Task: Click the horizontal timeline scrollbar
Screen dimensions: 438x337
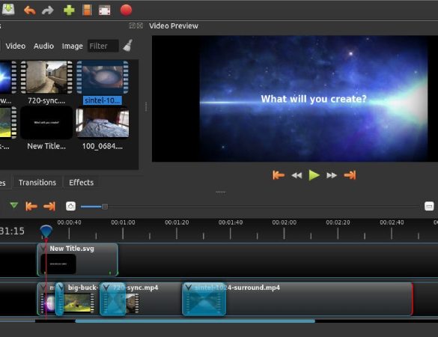Action: (x=195, y=321)
